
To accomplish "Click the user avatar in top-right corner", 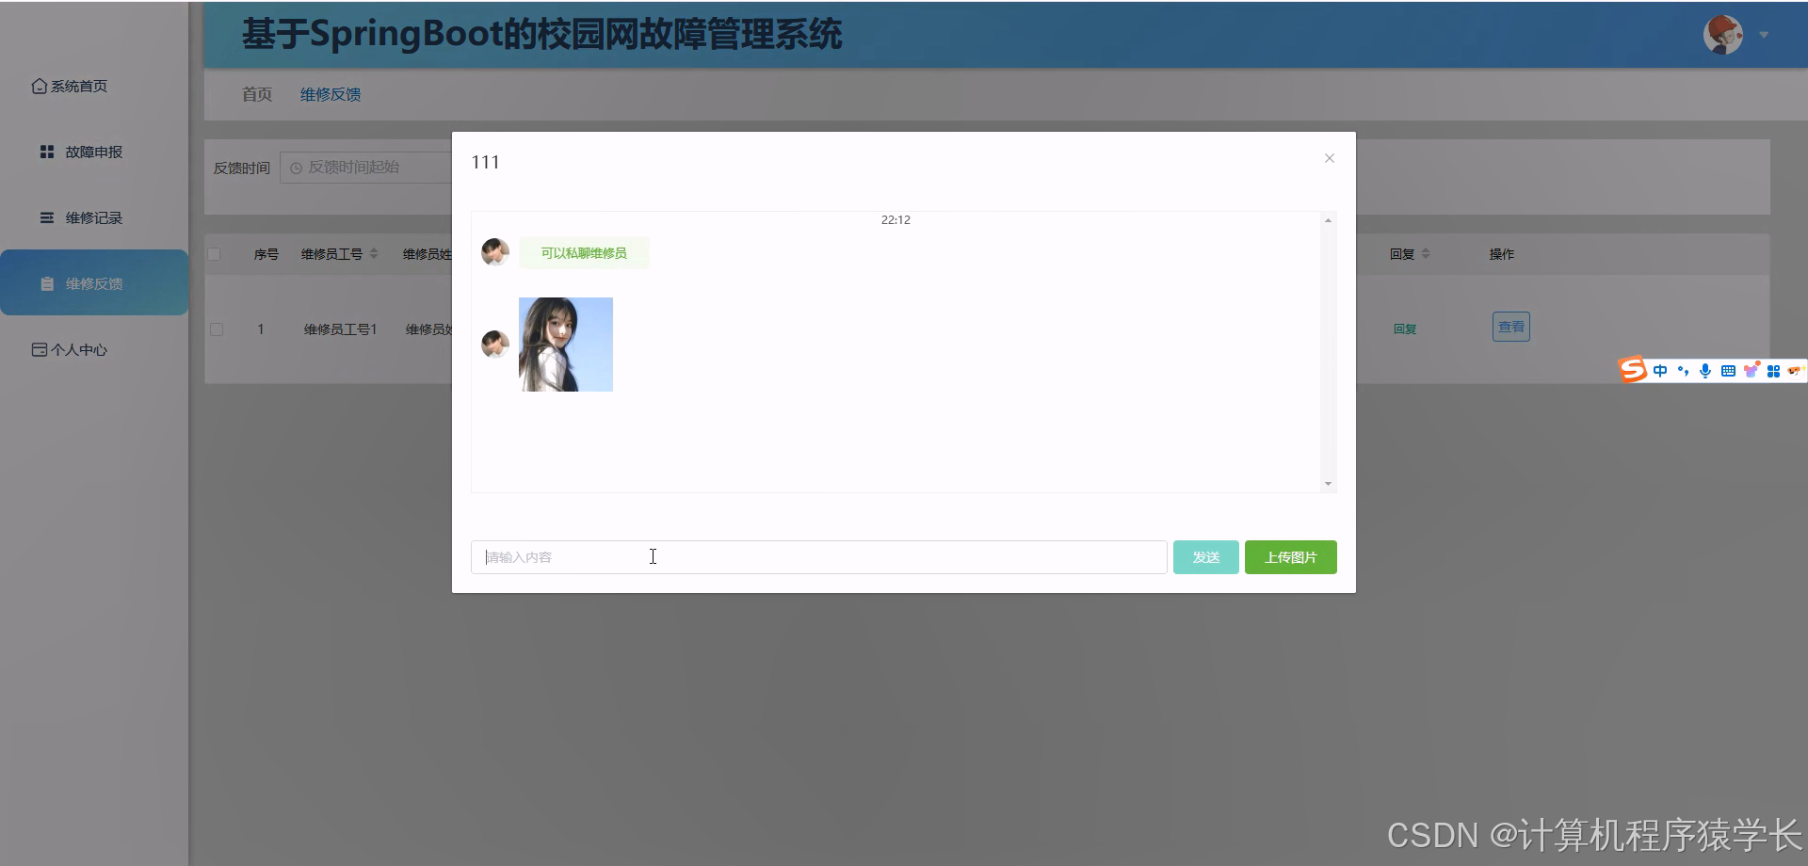I will 1722,35.
